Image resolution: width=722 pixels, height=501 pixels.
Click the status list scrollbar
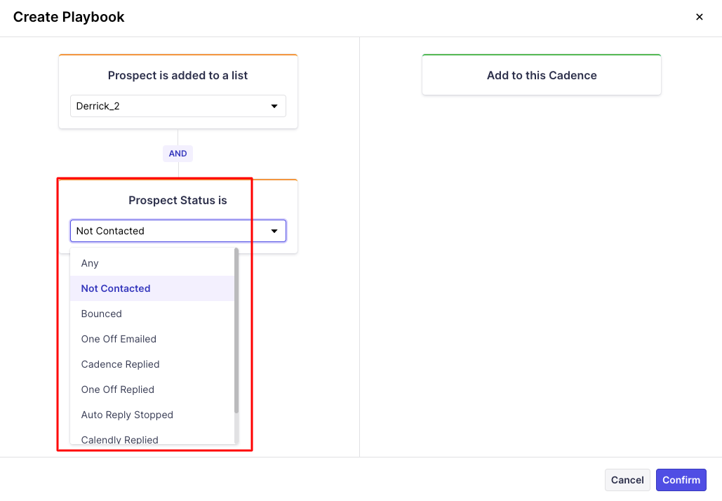point(236,330)
